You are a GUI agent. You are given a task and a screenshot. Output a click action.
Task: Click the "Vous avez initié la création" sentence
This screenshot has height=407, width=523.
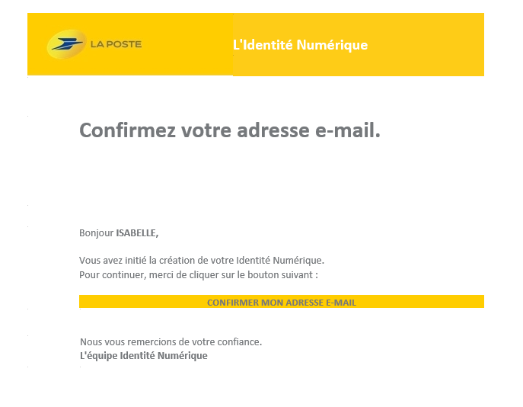(x=201, y=260)
